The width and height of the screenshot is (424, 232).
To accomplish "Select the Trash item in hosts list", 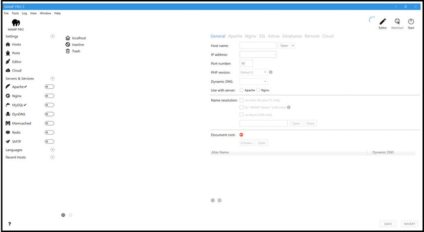I will click(x=76, y=51).
